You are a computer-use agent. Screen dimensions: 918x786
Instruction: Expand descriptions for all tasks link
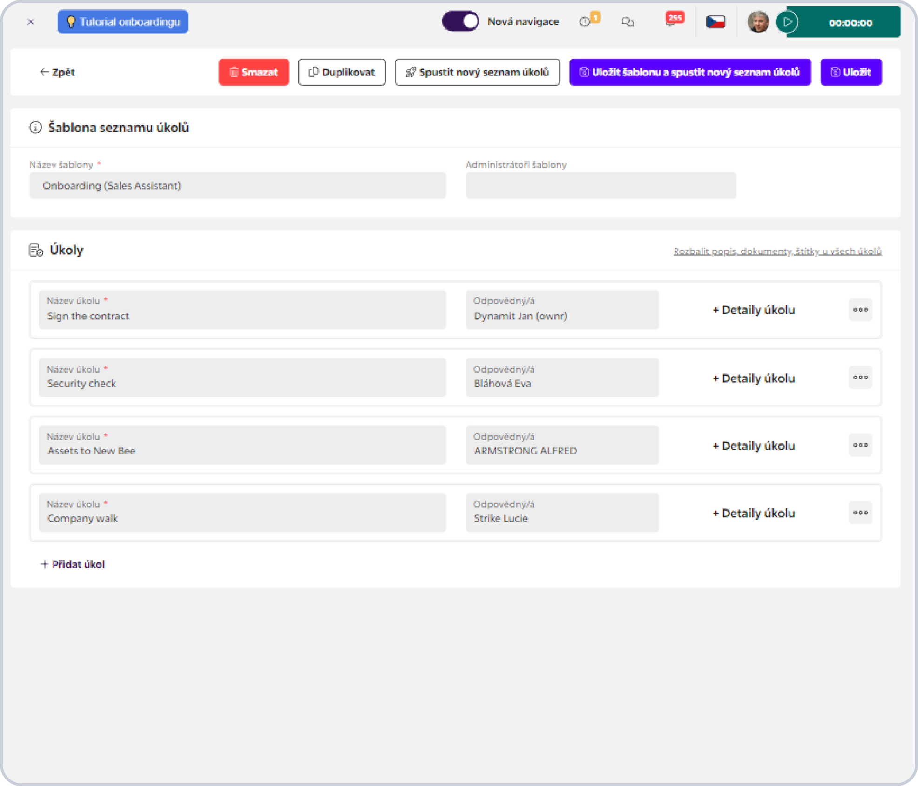777,251
